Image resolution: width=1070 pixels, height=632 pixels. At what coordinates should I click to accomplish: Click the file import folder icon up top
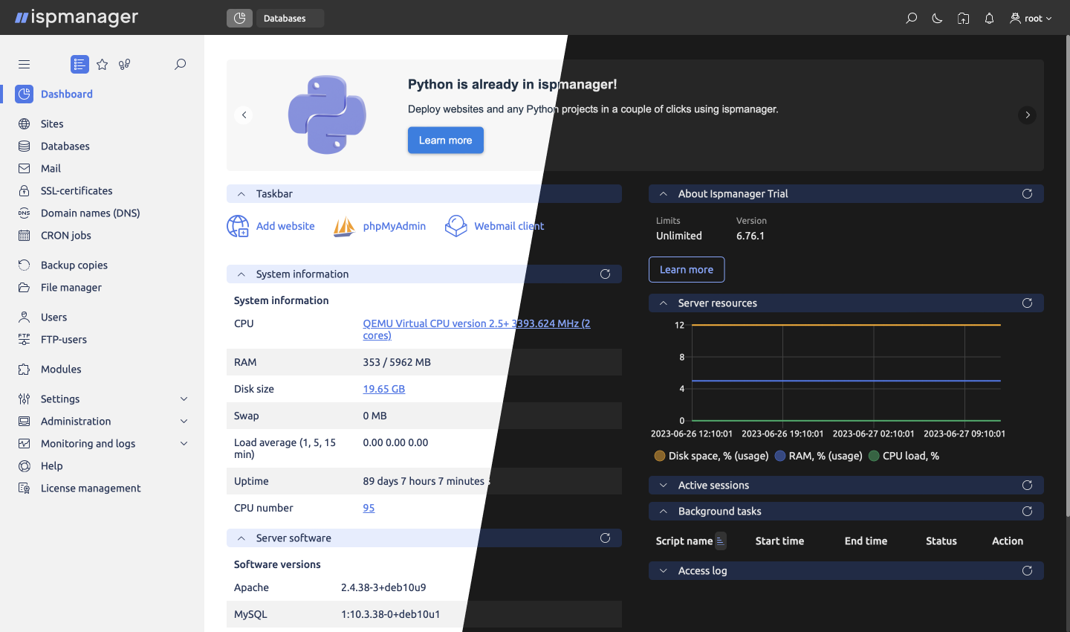[x=963, y=18]
